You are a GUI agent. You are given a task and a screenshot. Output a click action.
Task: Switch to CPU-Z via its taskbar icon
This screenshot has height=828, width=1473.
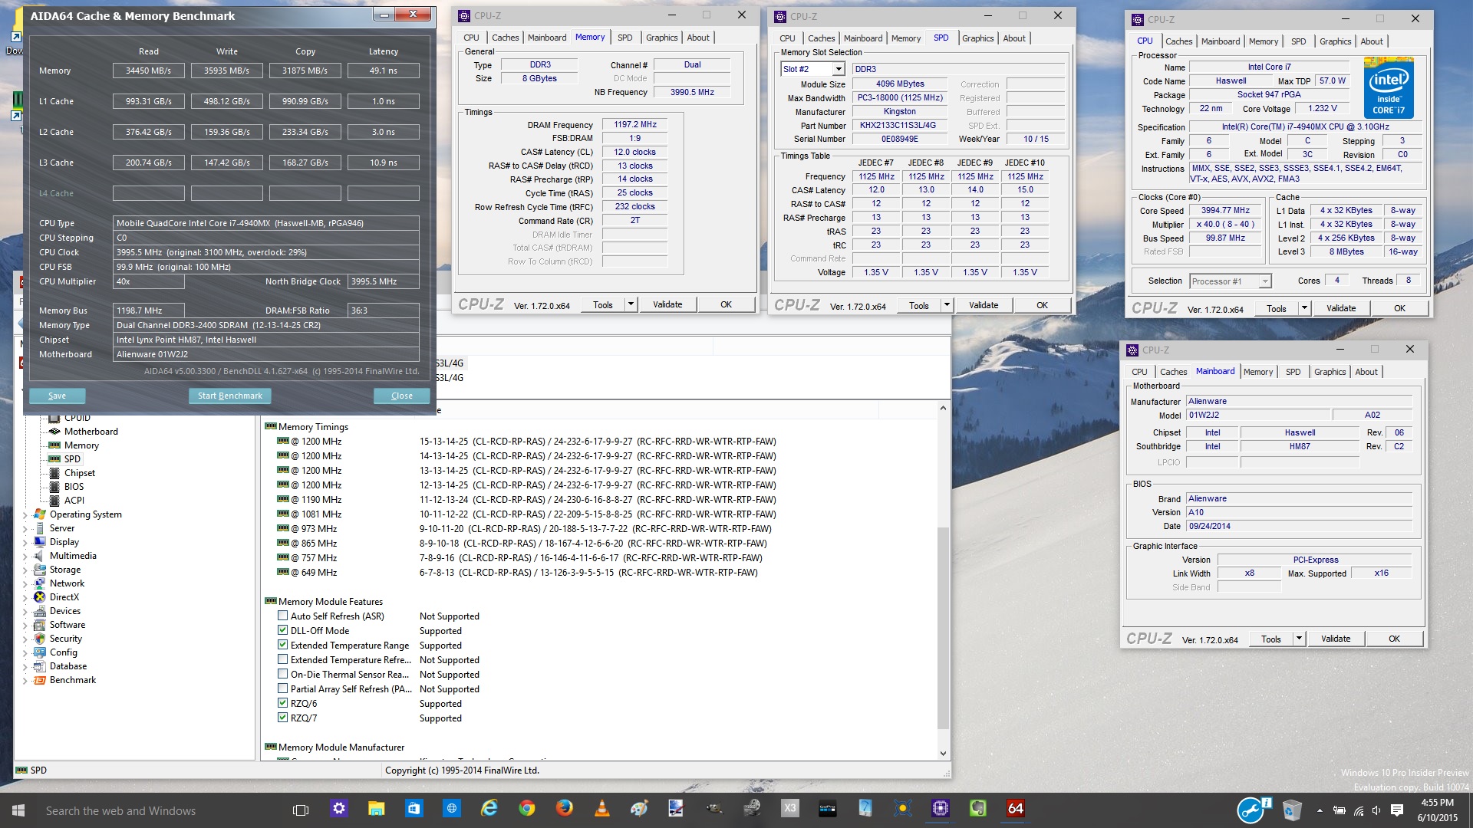940,808
